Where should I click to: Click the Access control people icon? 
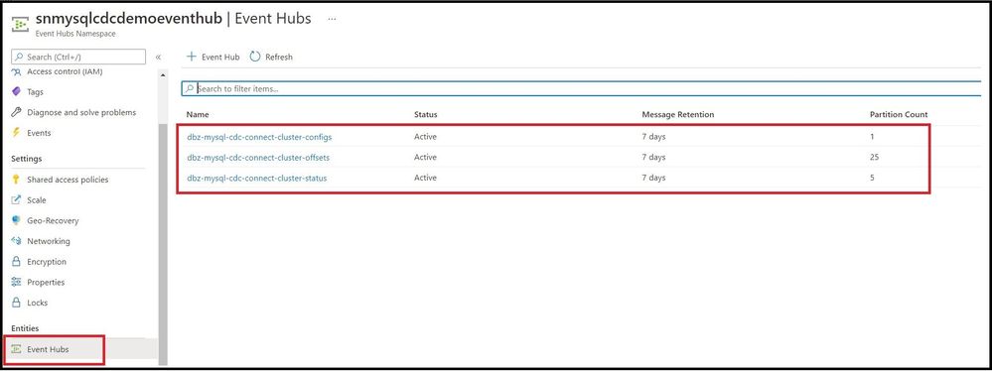(x=17, y=72)
